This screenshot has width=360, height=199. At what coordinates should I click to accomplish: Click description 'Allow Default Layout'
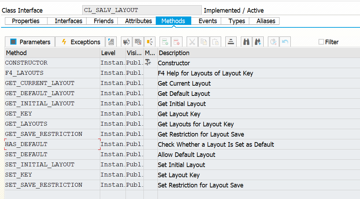[186, 155]
